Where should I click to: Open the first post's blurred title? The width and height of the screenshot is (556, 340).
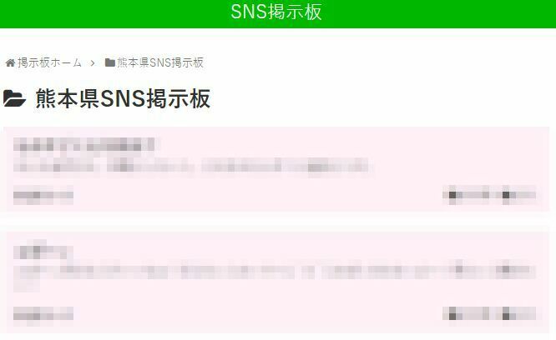point(83,145)
